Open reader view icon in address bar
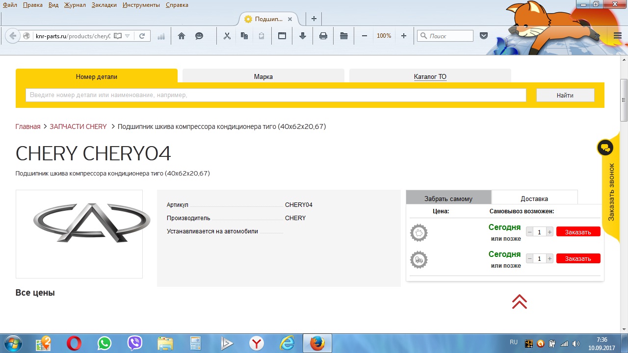 pyautogui.click(x=118, y=36)
